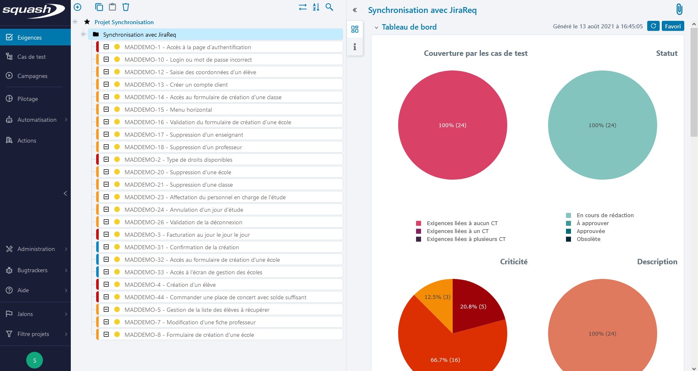Click the Squash logo
Viewport: 698px width, 371px height.
33,10
